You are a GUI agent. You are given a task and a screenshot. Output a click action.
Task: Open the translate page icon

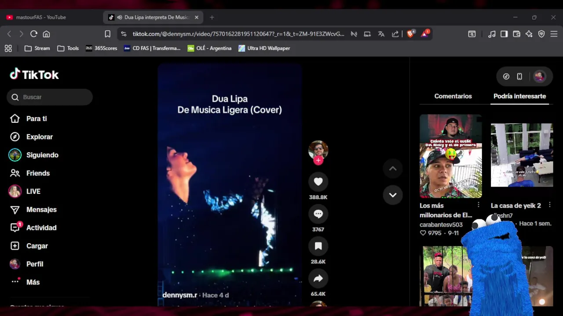point(381,34)
